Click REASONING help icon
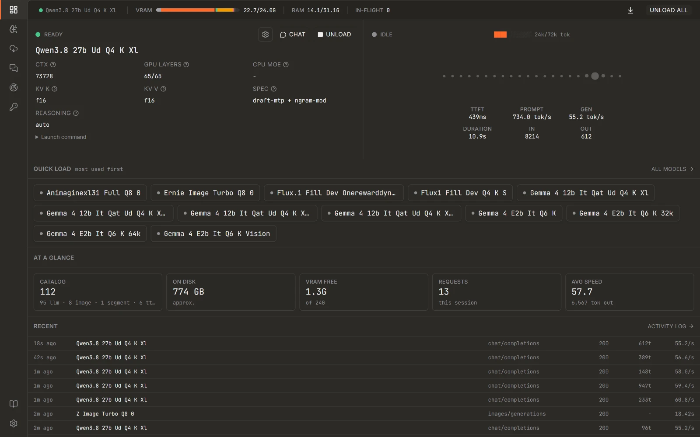Viewport: 700px width, 437px height. pos(76,113)
